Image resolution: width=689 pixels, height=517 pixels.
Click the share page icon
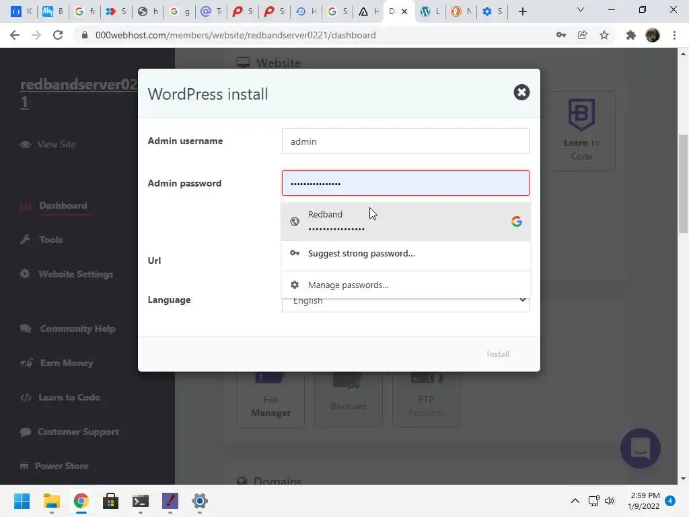583,35
